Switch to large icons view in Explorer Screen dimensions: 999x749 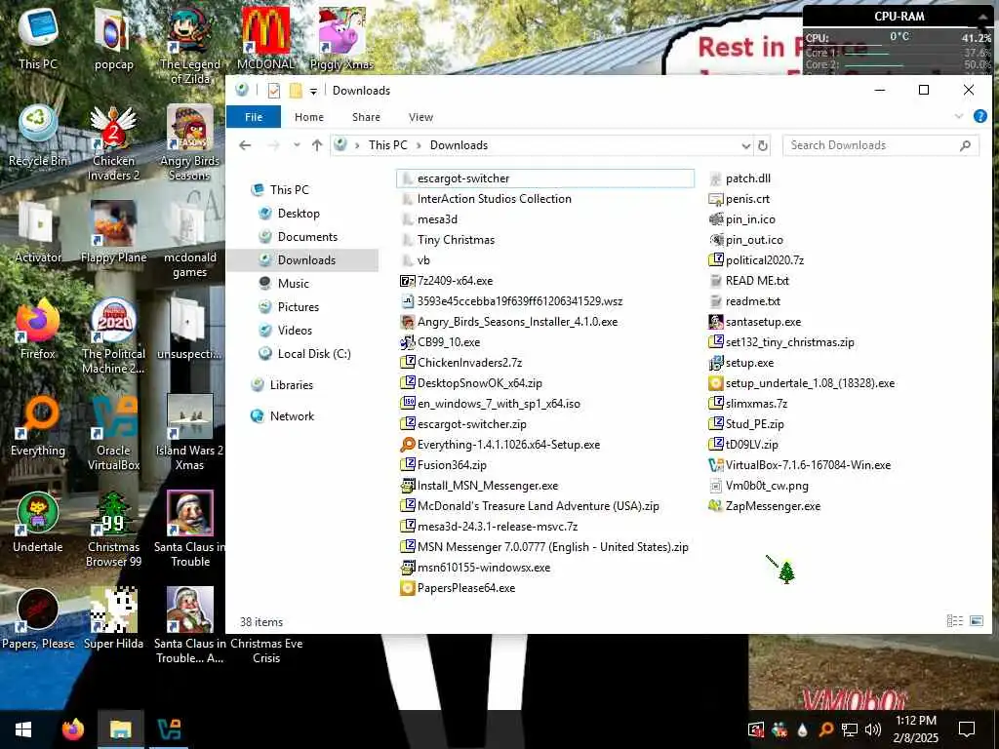tap(977, 621)
